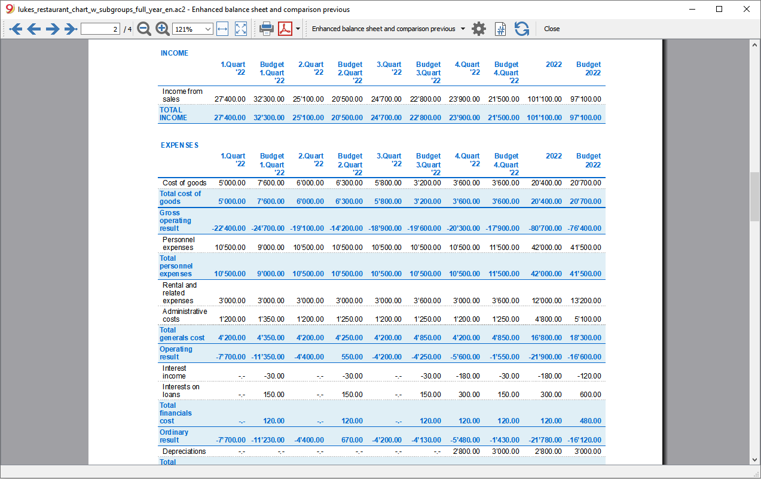Click the 'Interest income' row label

pos(175,372)
